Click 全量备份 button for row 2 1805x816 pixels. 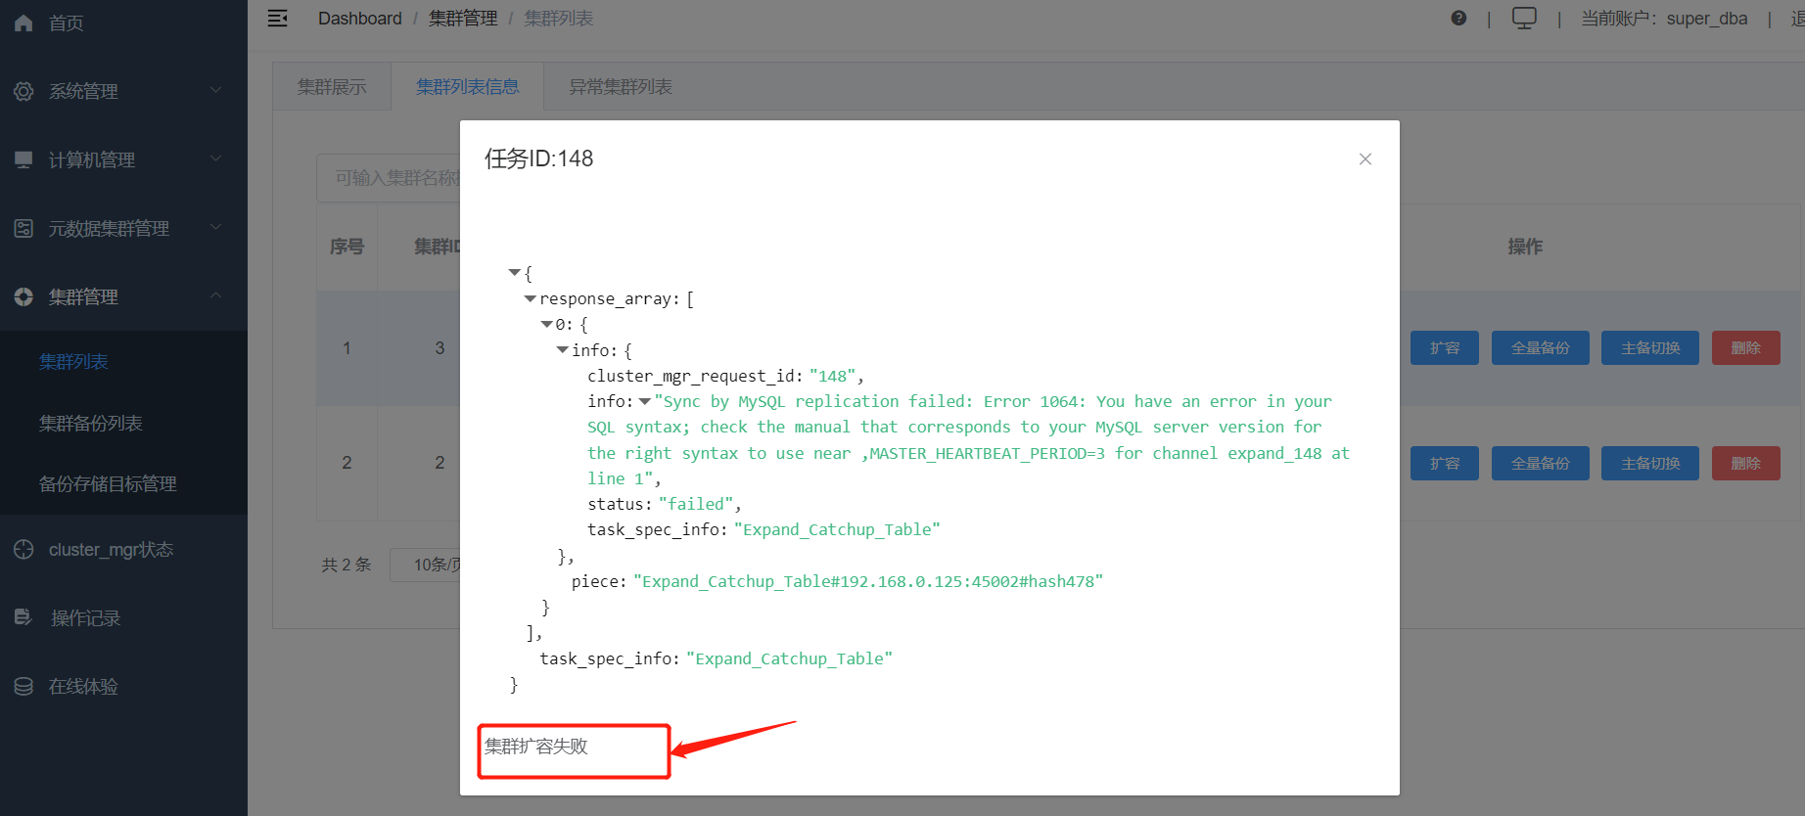[x=1541, y=464]
